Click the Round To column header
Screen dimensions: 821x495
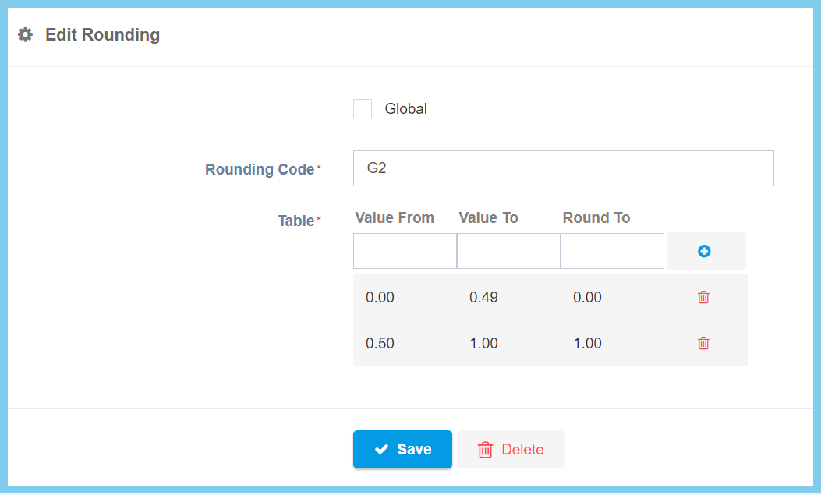click(596, 217)
